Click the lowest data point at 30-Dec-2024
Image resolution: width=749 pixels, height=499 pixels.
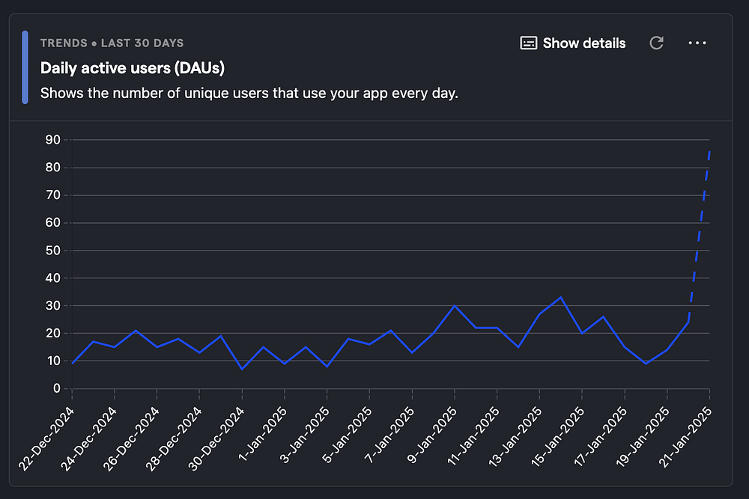242,369
